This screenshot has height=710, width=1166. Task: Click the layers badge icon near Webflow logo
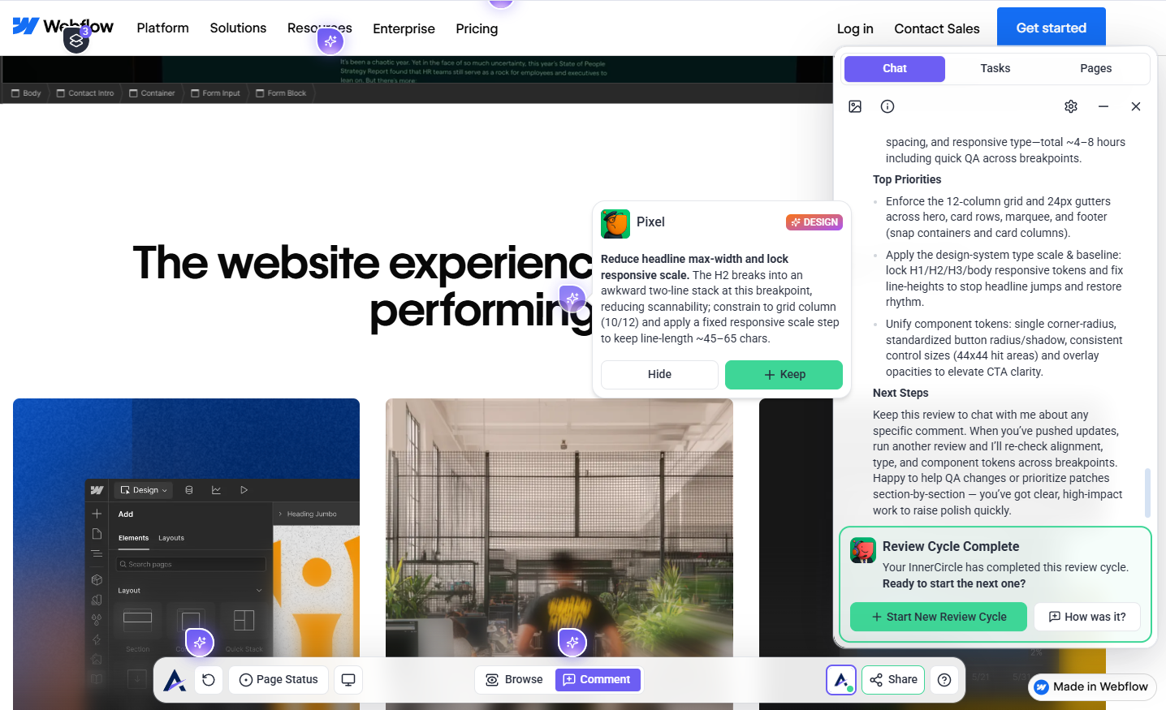click(76, 40)
